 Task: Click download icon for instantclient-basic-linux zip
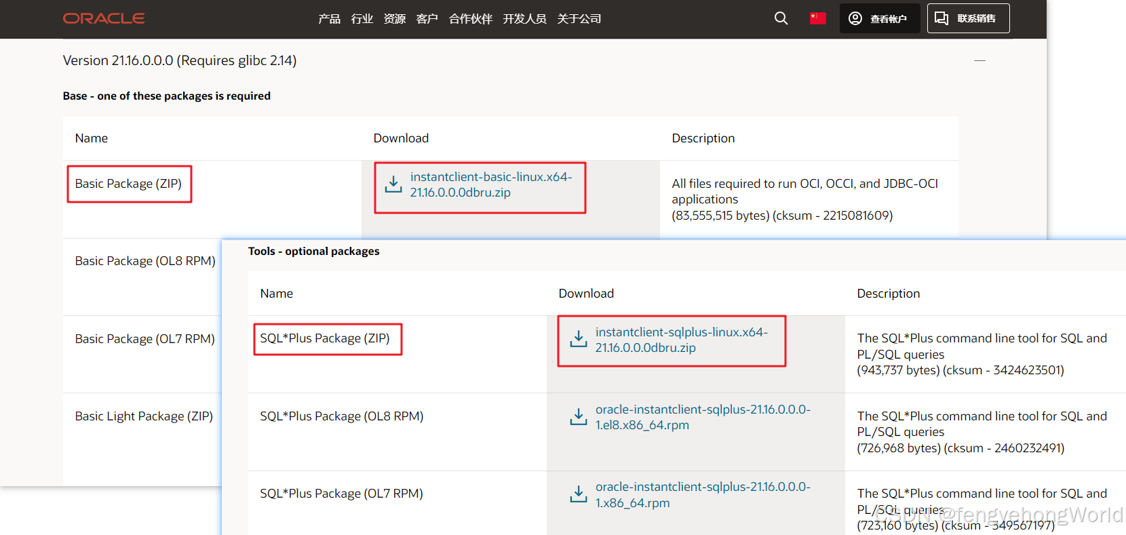[x=393, y=184]
